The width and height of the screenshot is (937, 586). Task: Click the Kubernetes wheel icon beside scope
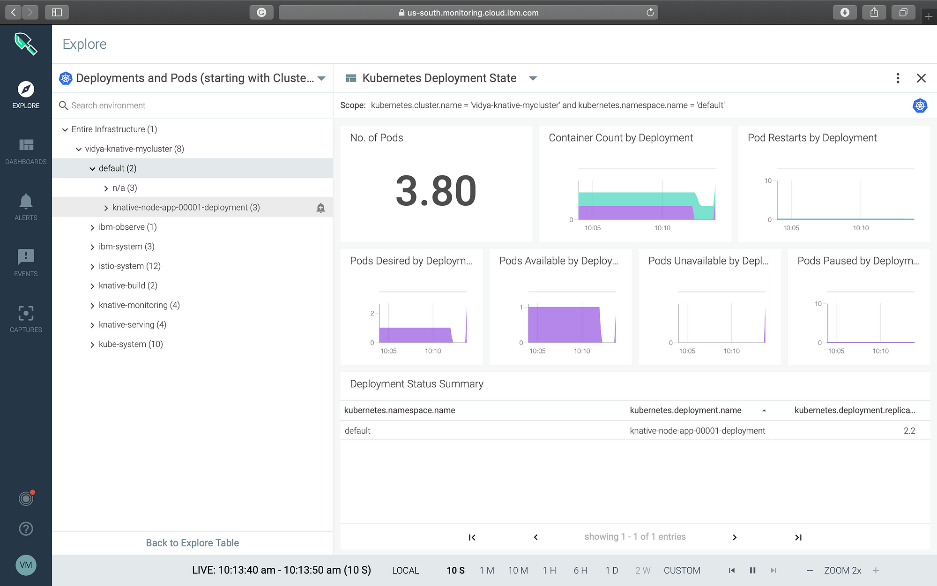[x=920, y=105]
